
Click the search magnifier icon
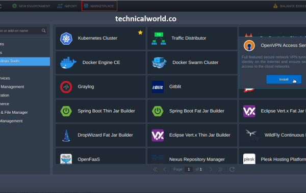44,30
